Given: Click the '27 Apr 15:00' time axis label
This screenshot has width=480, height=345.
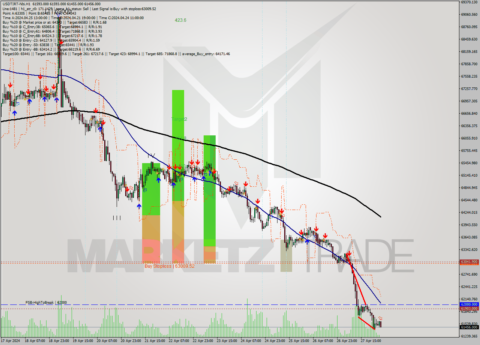Looking at the screenshot, I should (370, 341).
